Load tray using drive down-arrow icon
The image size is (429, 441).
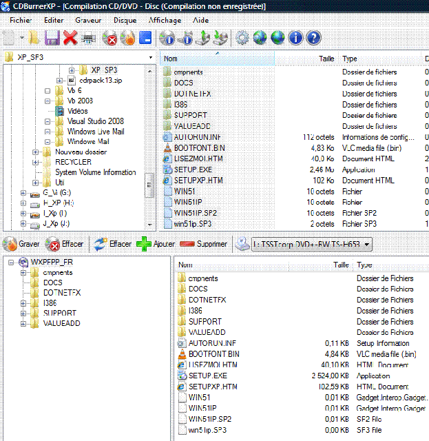click(x=220, y=38)
